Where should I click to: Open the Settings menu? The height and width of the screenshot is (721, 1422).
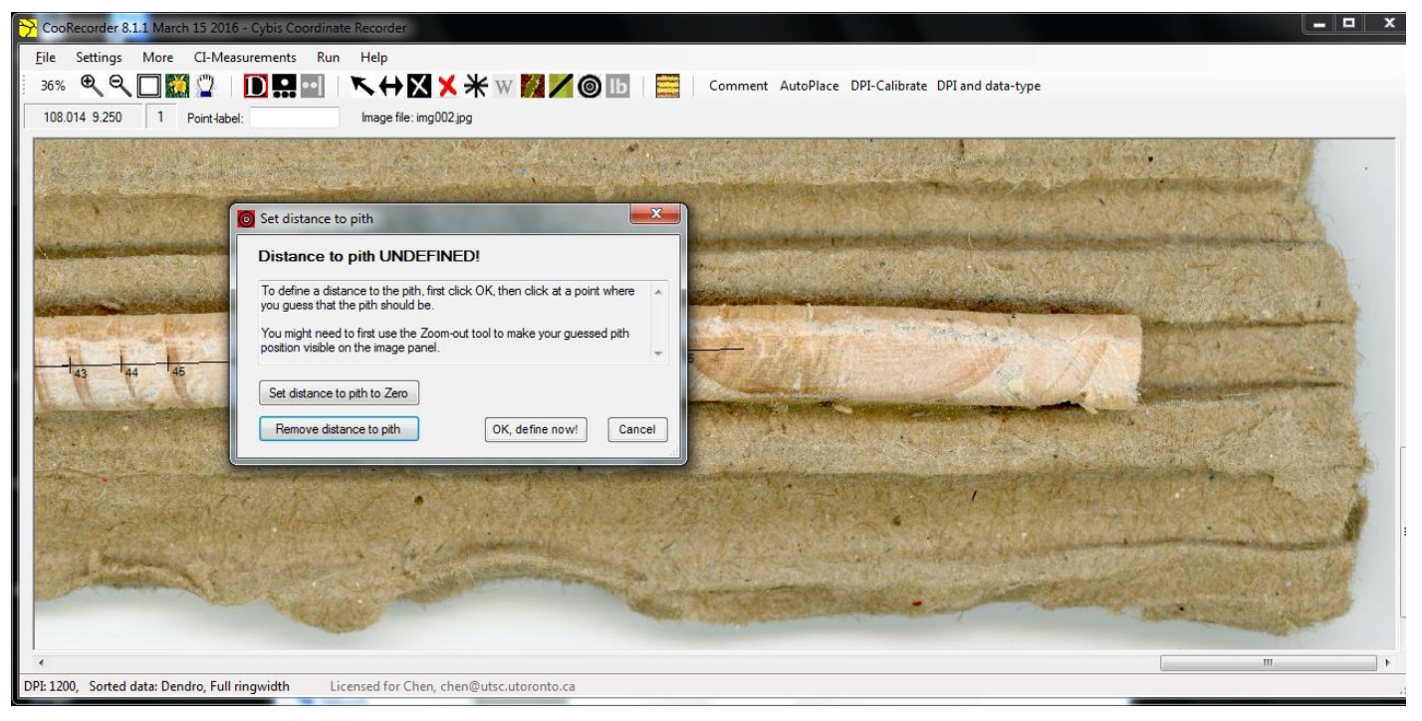(99, 58)
